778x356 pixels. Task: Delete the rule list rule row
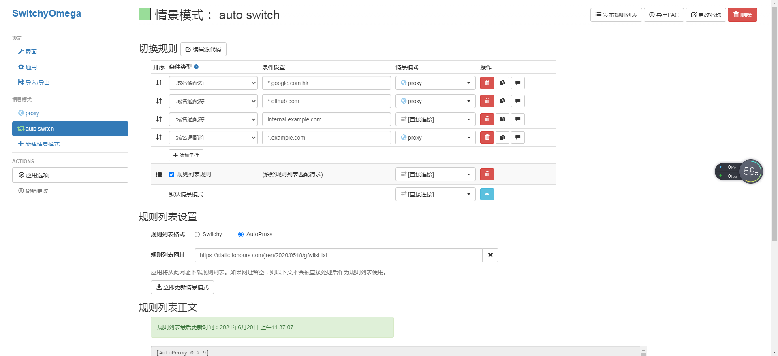click(487, 174)
